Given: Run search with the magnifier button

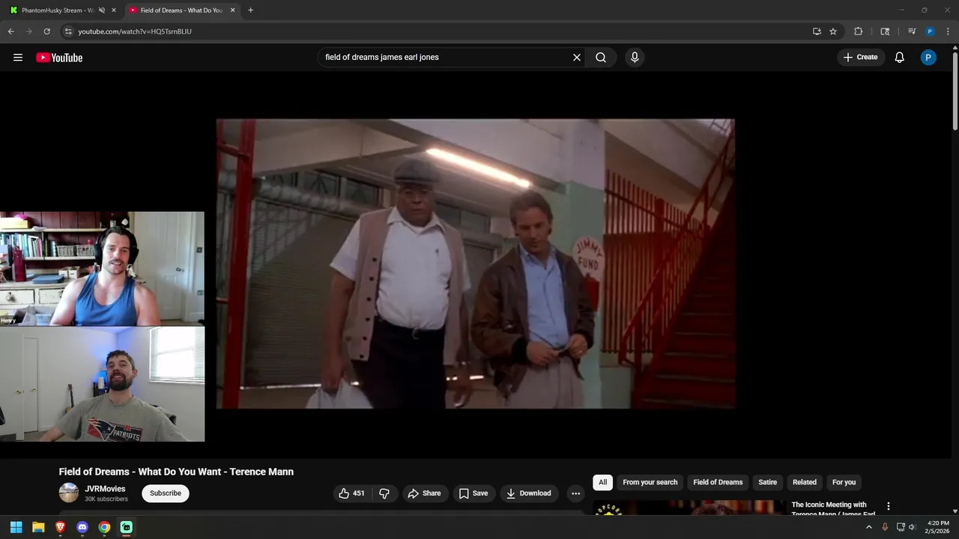Looking at the screenshot, I should click(601, 58).
